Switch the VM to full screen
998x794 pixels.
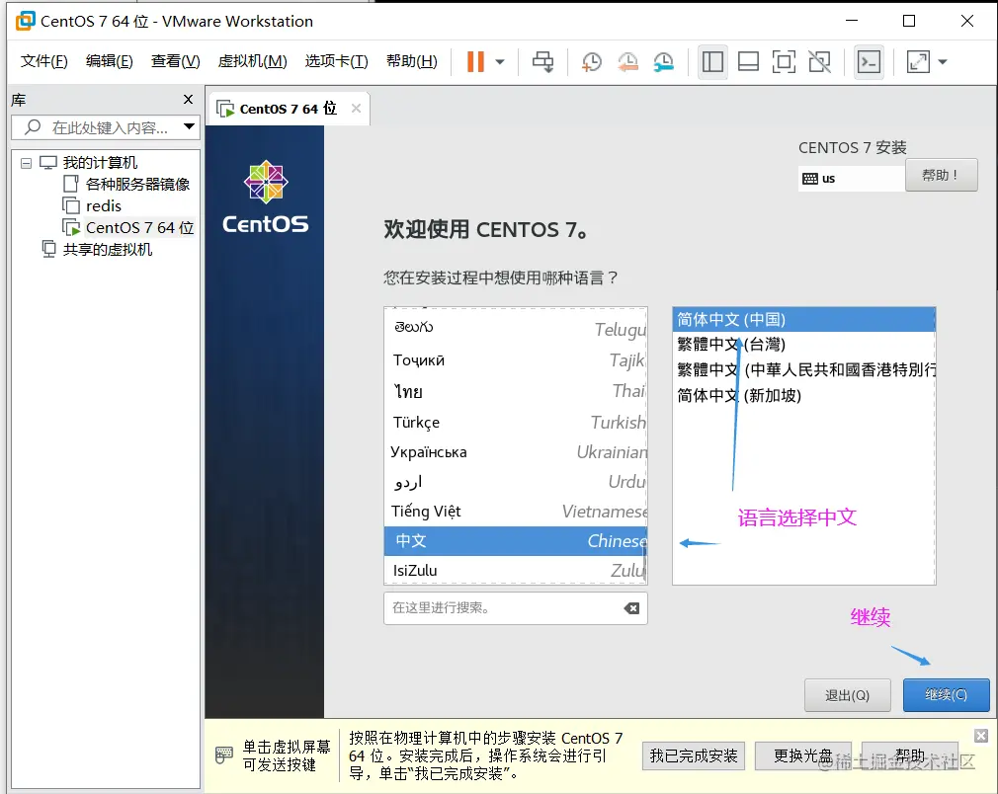[784, 61]
